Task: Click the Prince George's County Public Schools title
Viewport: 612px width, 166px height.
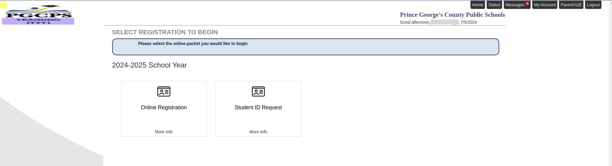Action: pos(452,15)
